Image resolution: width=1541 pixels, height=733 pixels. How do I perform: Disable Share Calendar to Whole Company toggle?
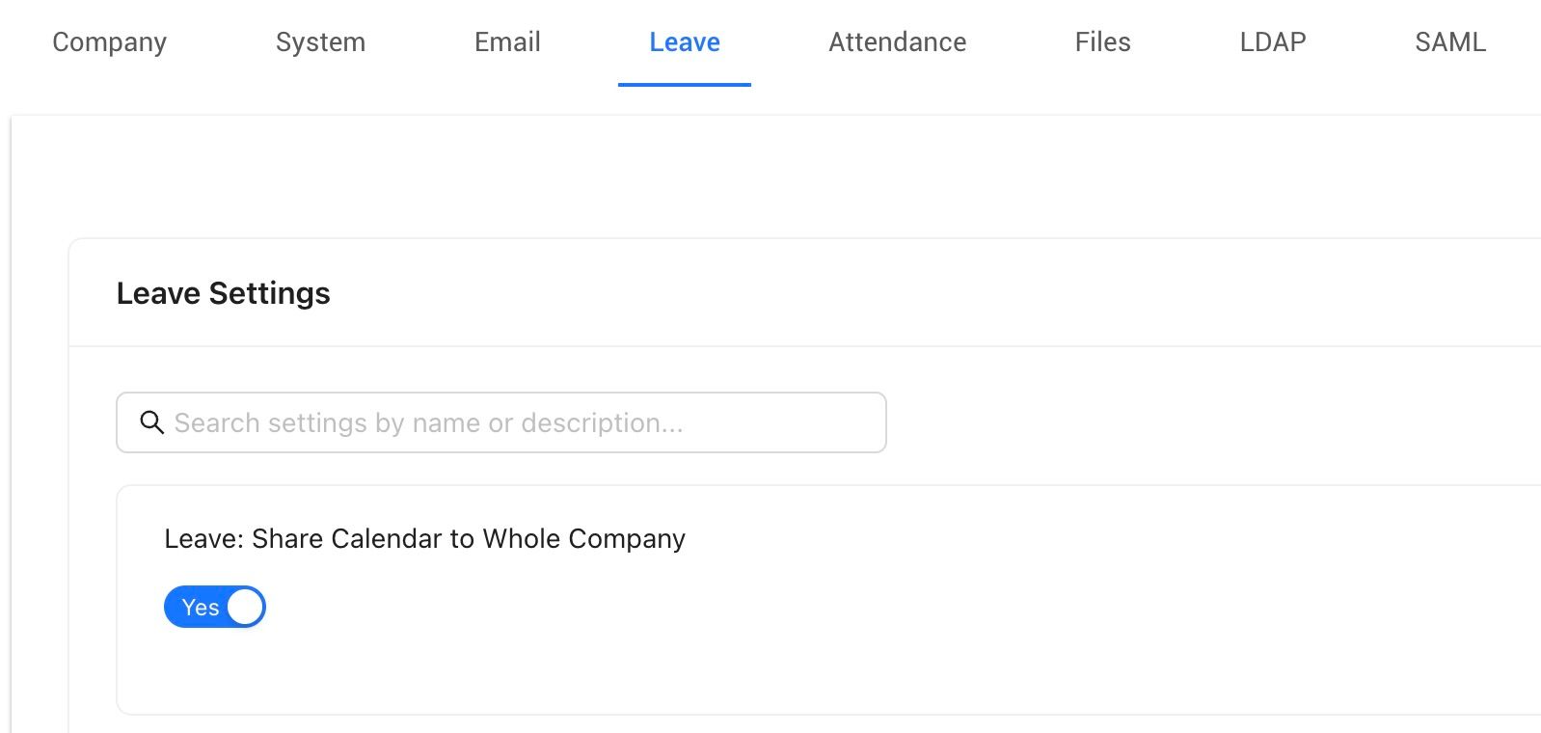(x=214, y=608)
